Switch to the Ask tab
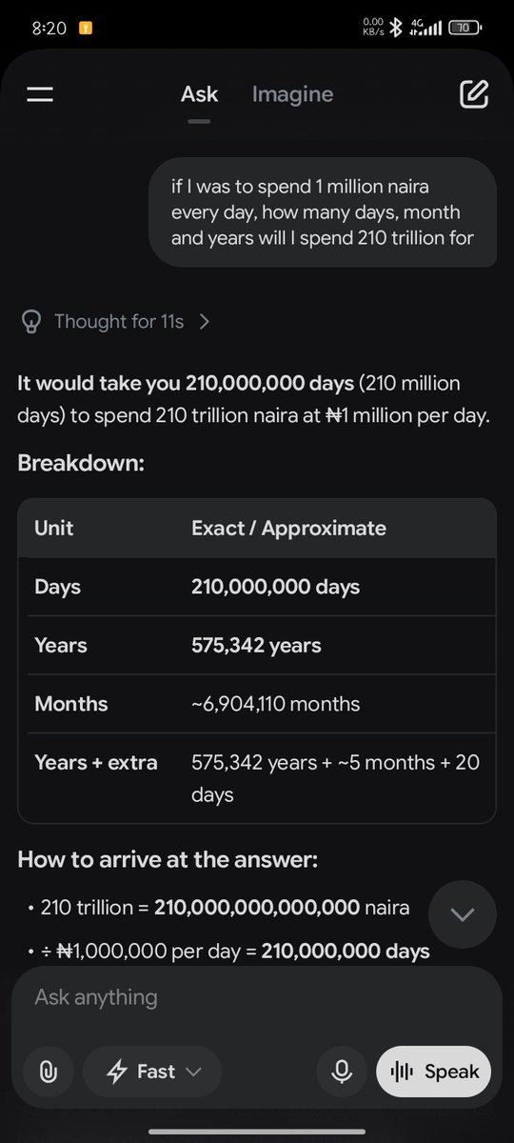 199,94
